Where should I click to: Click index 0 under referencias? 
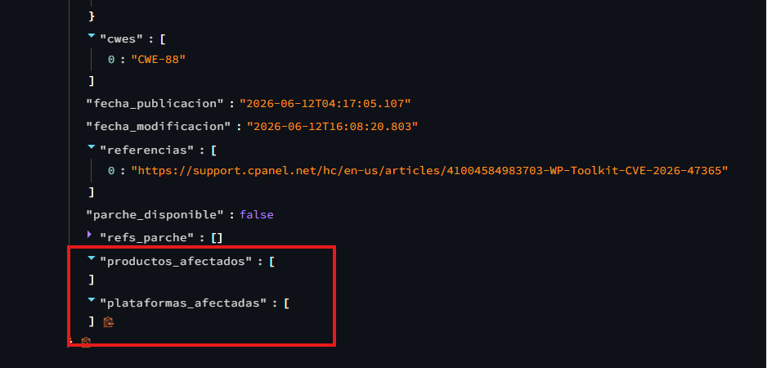click(x=111, y=170)
